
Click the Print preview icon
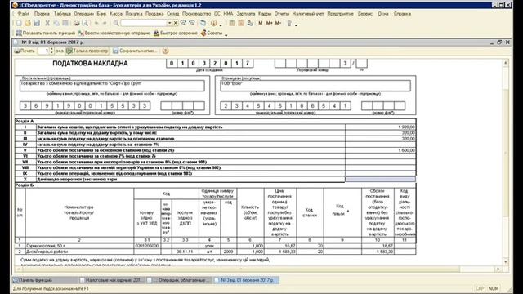click(85, 23)
